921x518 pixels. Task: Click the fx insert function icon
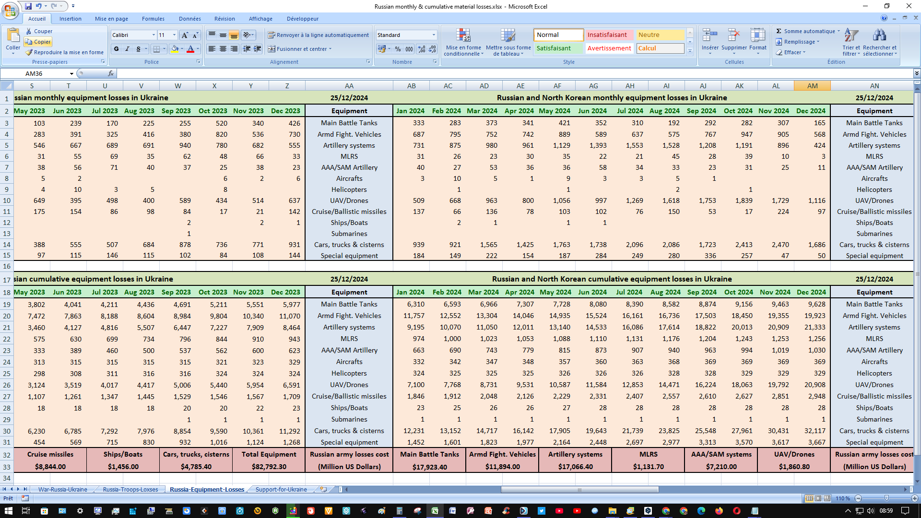click(111, 73)
